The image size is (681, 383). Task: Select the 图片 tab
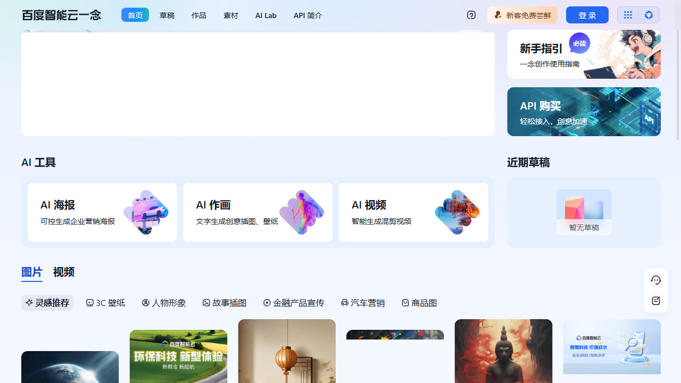(32, 272)
